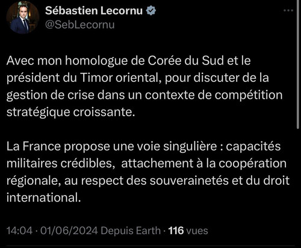
Task: Click the vertical scrollbar thumb
Action: [298, 64]
